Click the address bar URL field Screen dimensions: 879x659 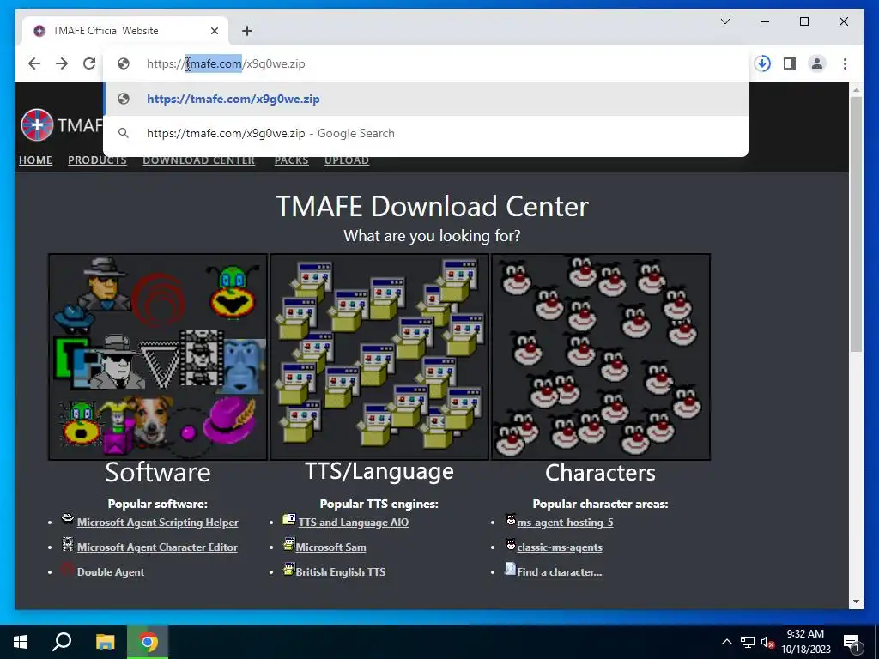[426, 63]
